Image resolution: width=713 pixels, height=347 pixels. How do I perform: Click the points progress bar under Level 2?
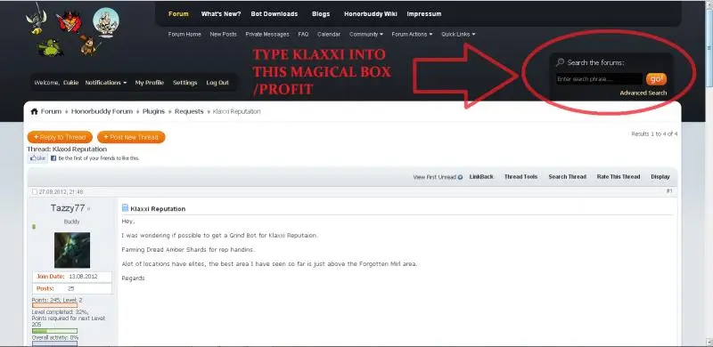(54, 306)
